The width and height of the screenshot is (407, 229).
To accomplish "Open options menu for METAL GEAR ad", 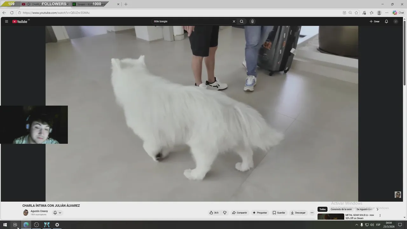I will coord(380,215).
